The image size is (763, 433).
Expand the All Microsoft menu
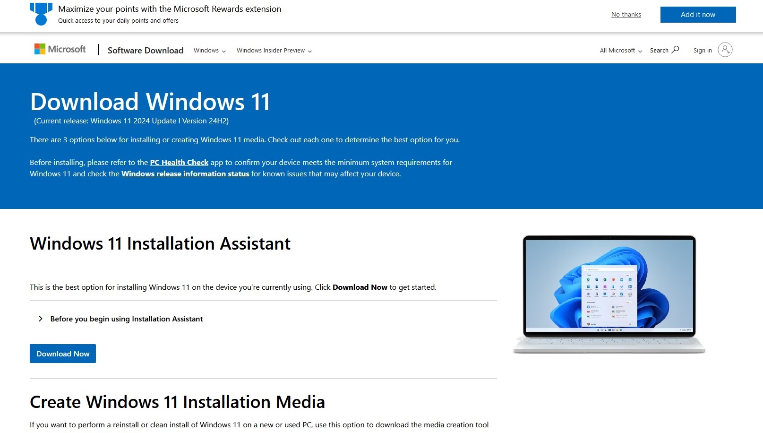click(x=621, y=50)
